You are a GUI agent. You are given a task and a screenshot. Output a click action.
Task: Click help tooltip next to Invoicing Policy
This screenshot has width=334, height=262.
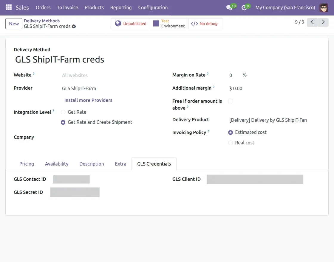click(x=208, y=131)
